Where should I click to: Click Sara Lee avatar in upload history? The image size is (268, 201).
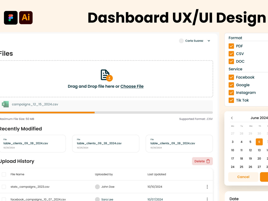[97, 199]
